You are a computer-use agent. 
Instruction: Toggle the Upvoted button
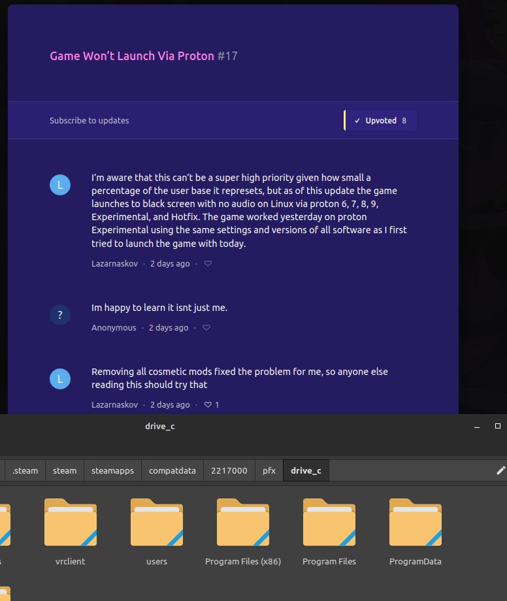pos(380,120)
